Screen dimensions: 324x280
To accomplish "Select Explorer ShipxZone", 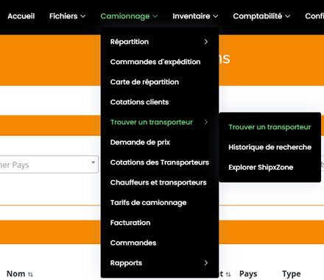I will pyautogui.click(x=261, y=168).
